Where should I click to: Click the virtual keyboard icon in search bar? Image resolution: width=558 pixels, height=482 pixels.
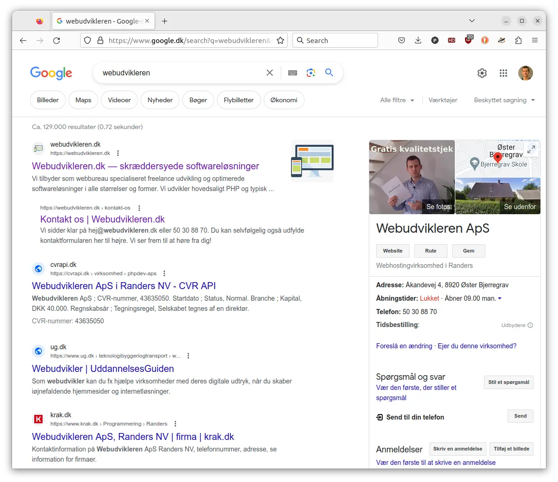pos(292,73)
